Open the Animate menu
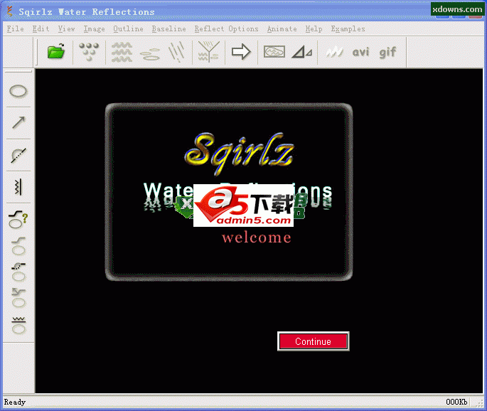Viewport: 487px width, 411px height. coord(282,29)
